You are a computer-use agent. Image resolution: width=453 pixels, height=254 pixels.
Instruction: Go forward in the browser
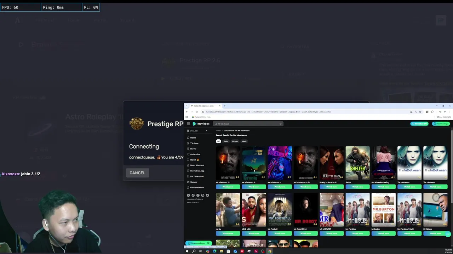192,112
